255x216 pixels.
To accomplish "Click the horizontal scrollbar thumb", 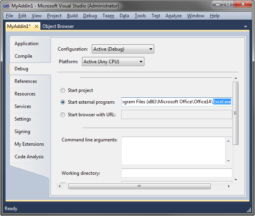I will point(139,186).
